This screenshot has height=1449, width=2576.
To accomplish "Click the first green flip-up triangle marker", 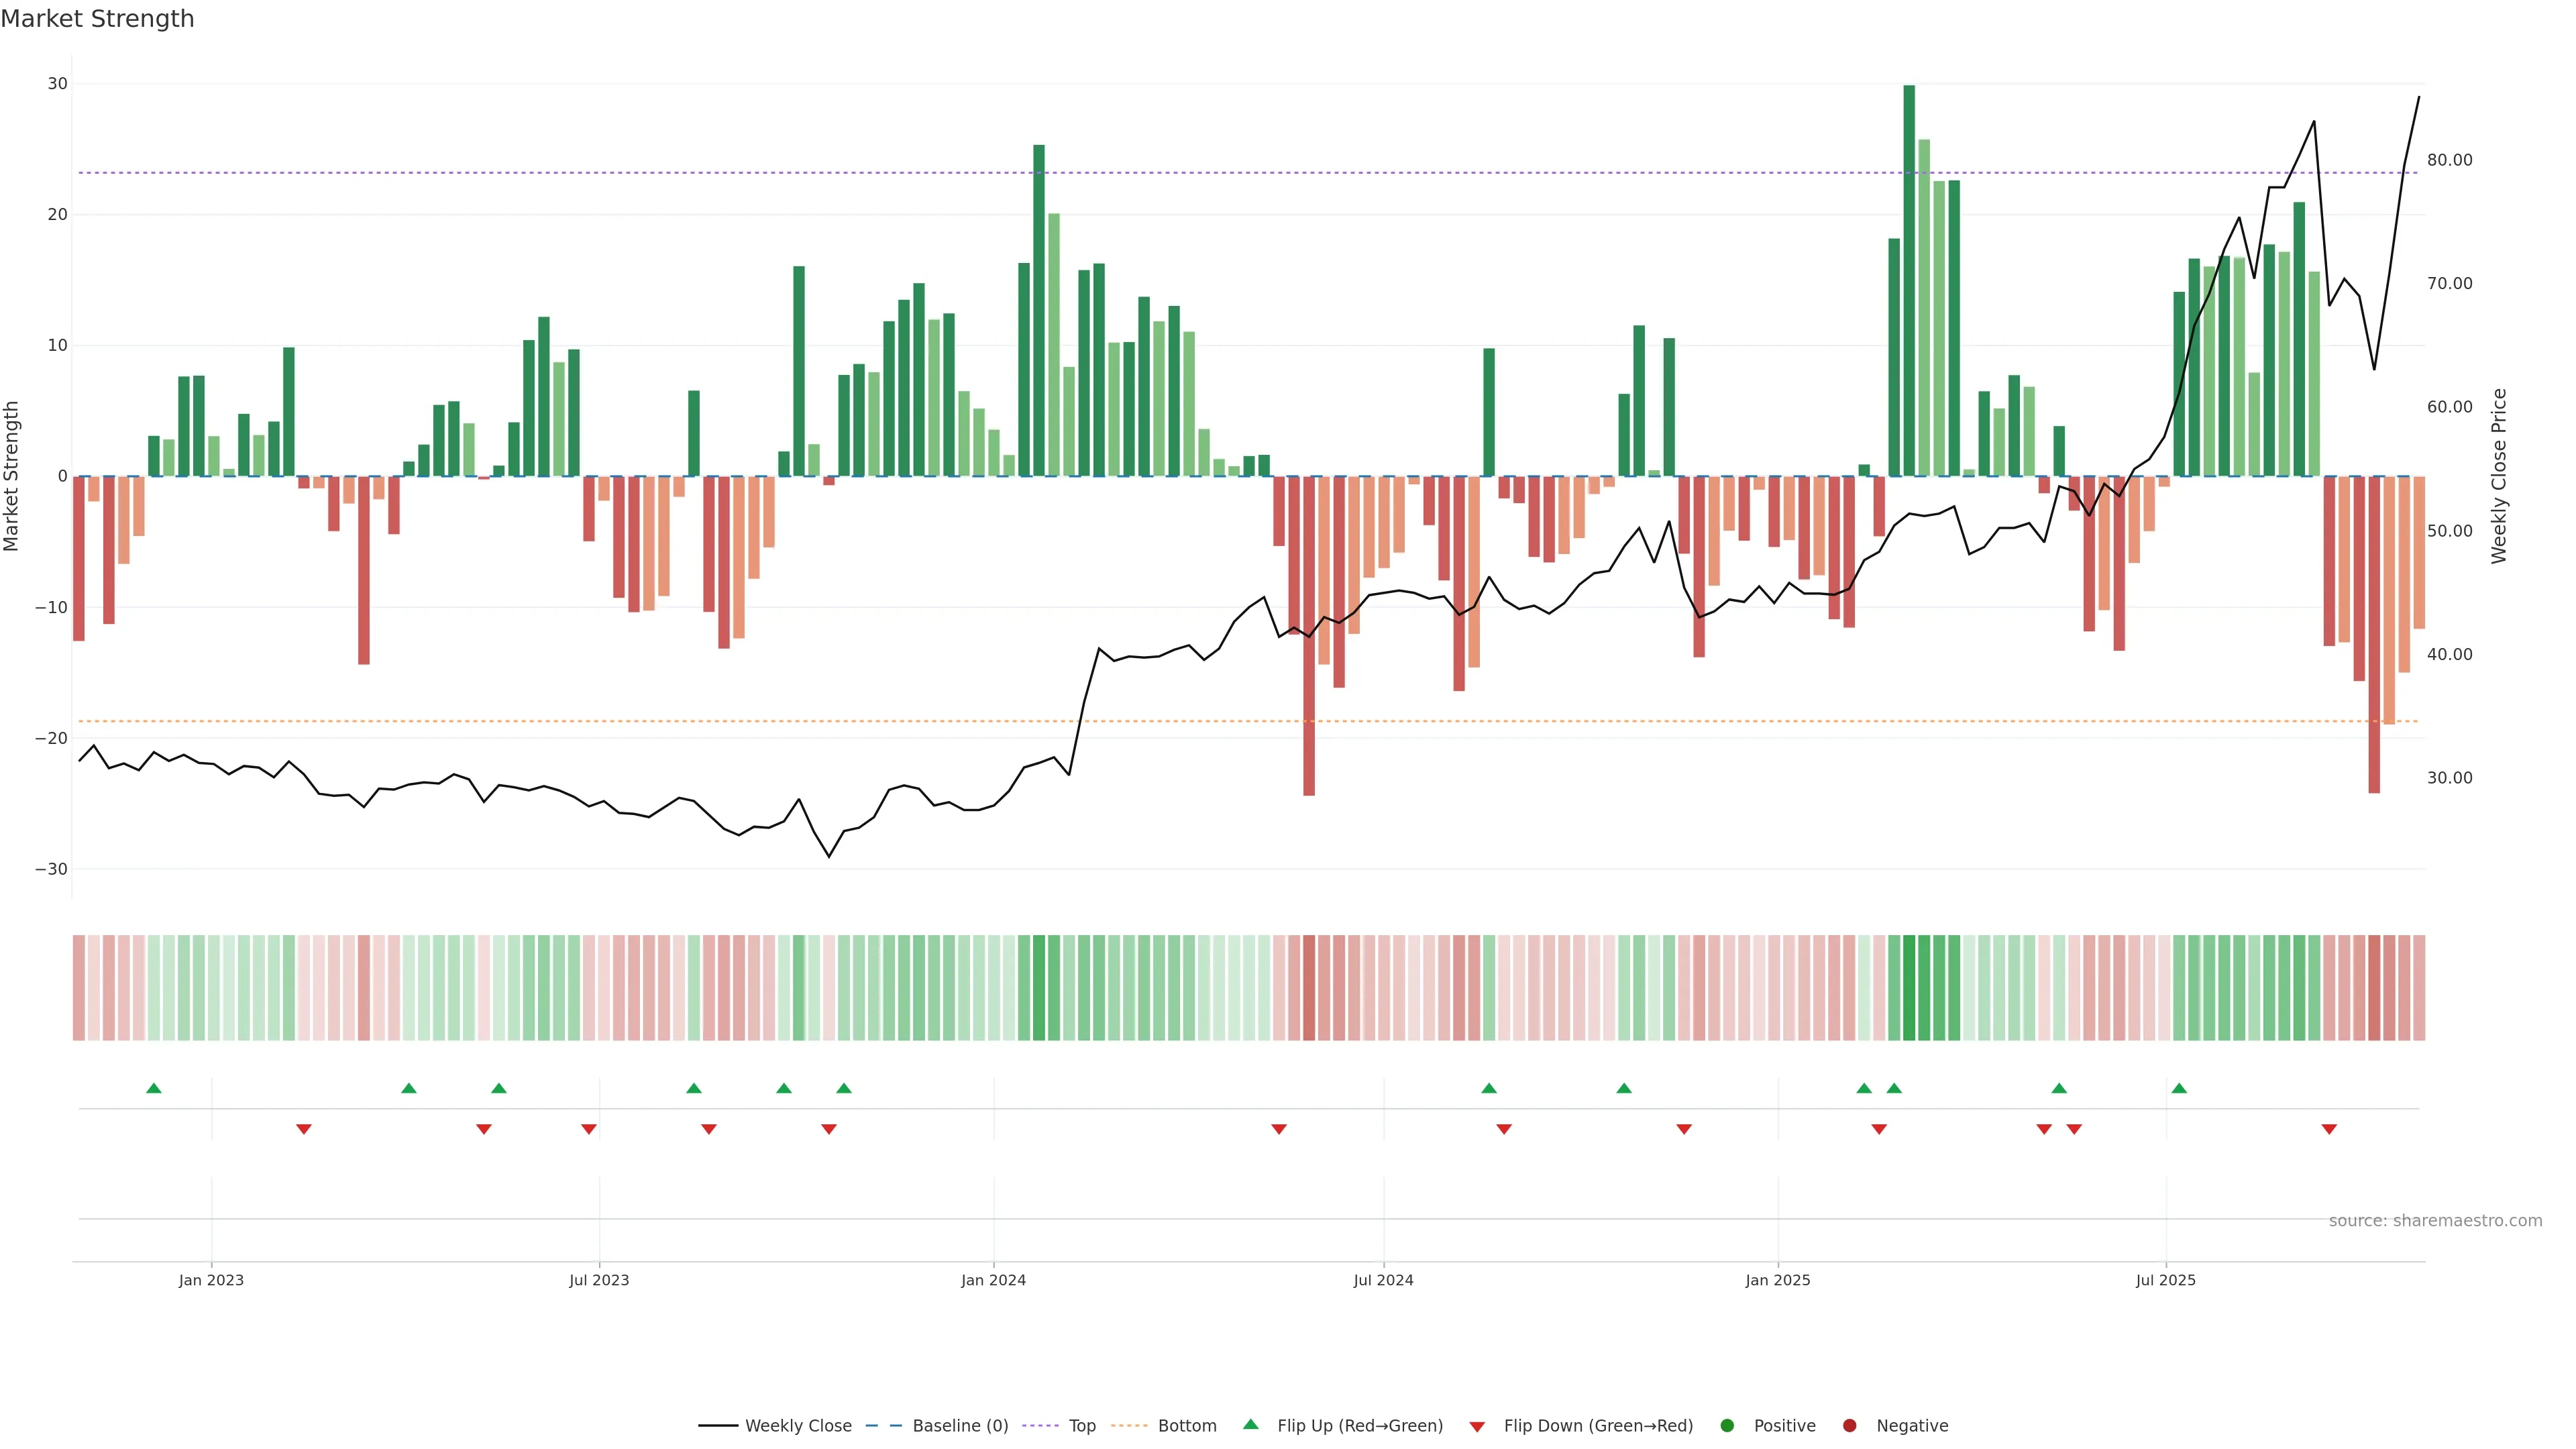I will tap(154, 1088).
